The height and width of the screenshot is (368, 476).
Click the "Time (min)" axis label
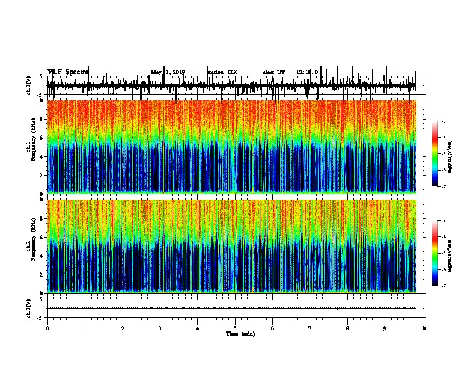(240, 334)
